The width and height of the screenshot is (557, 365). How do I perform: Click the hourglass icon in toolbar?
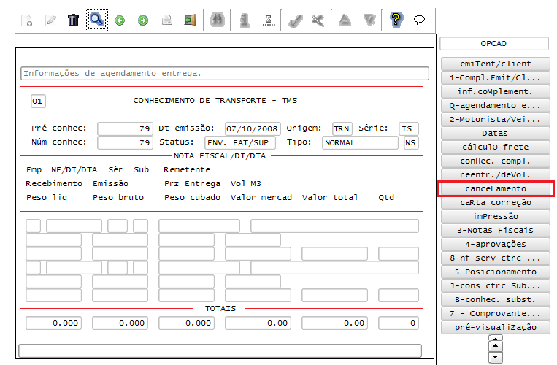269,20
